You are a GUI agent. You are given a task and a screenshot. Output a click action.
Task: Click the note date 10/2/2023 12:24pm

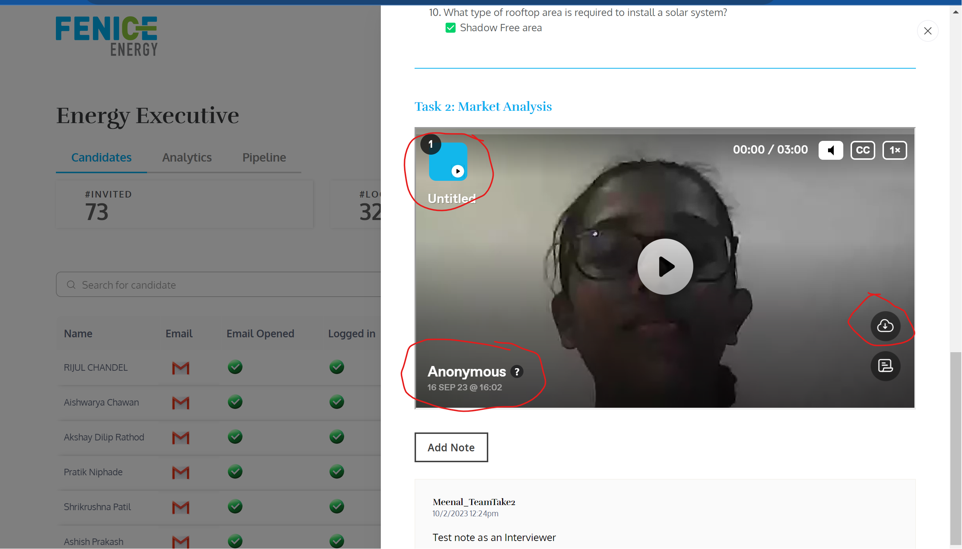[465, 513]
